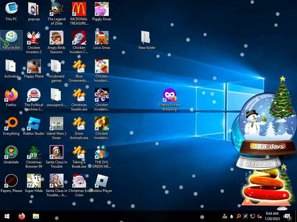The height and width of the screenshot is (222, 297).
Task: Select Christmas Eve Crisis Santa icon
Action: click(79, 185)
